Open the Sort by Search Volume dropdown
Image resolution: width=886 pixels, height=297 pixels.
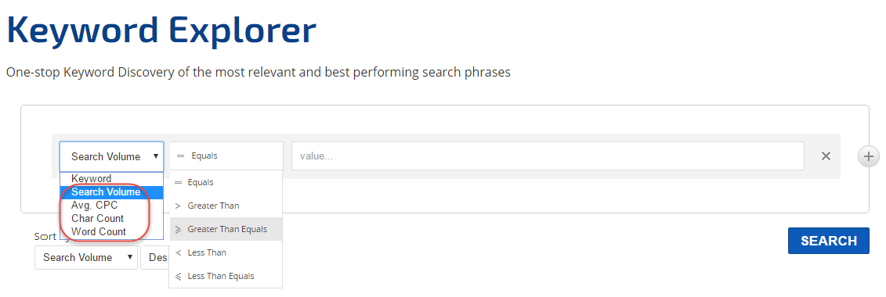coord(86,257)
